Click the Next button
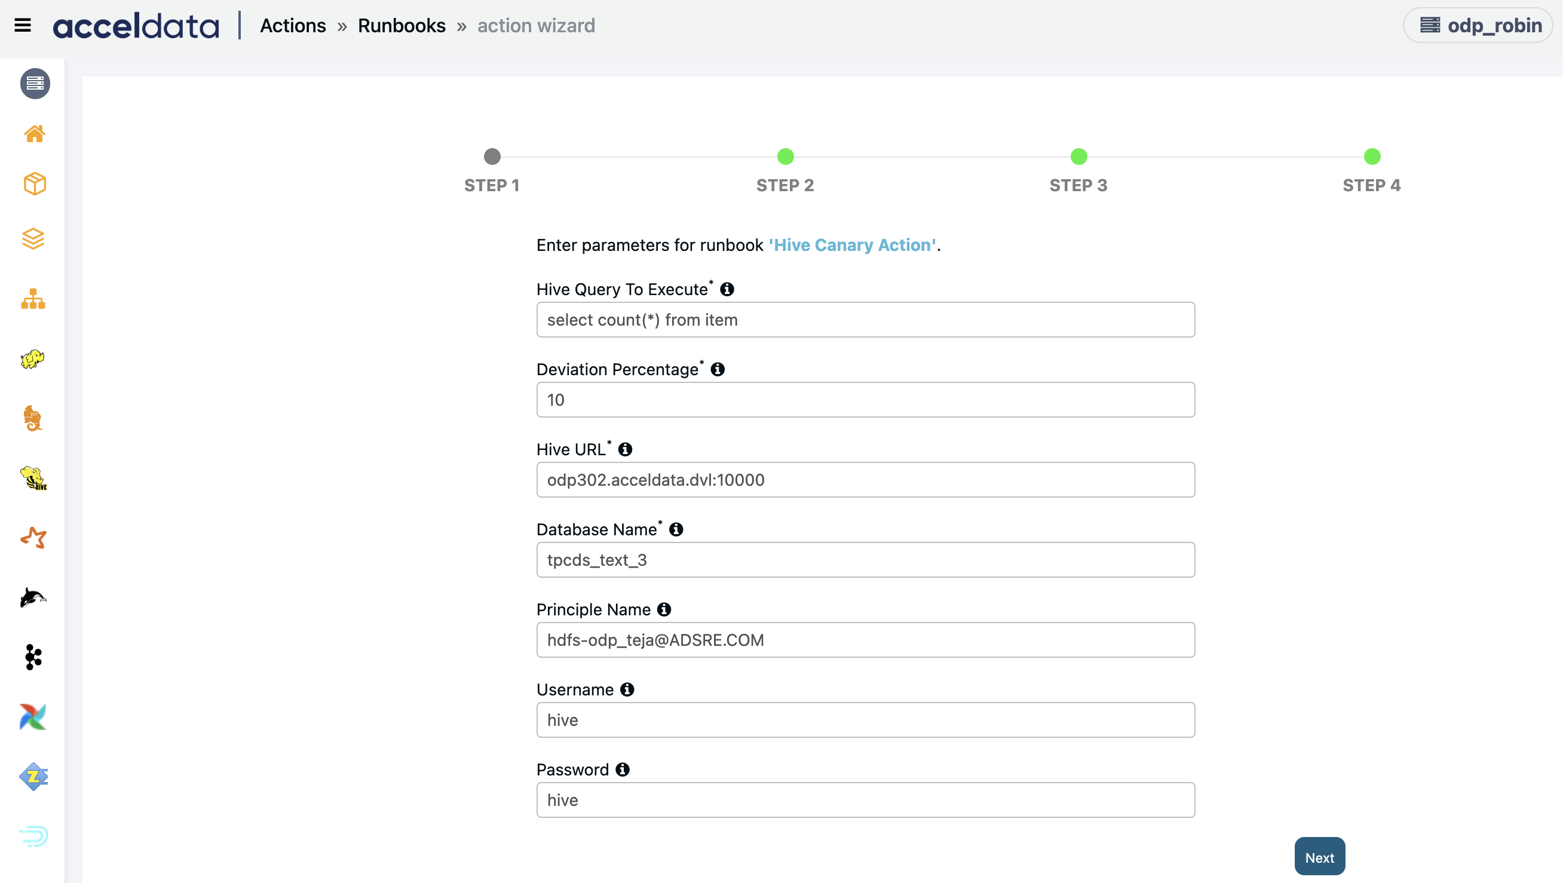The image size is (1563, 883). (x=1320, y=857)
